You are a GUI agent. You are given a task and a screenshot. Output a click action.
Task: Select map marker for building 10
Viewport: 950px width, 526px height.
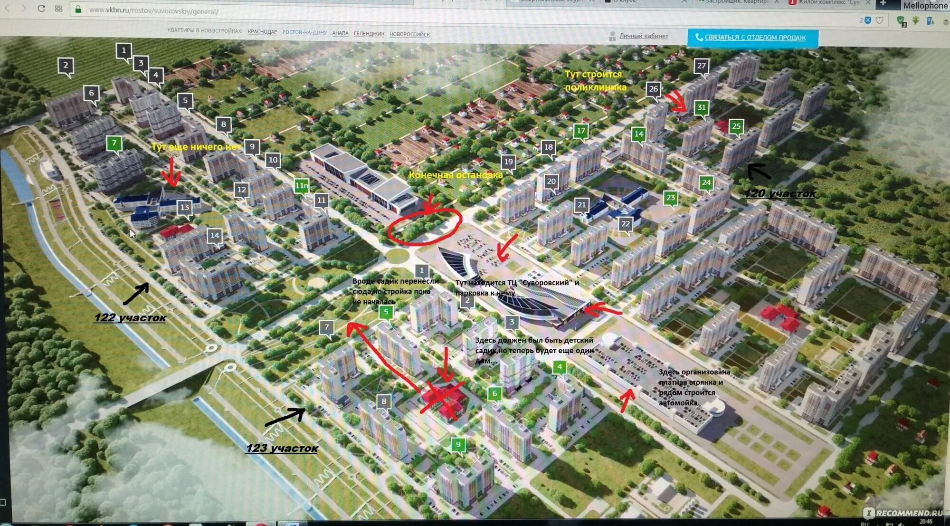pyautogui.click(x=273, y=161)
